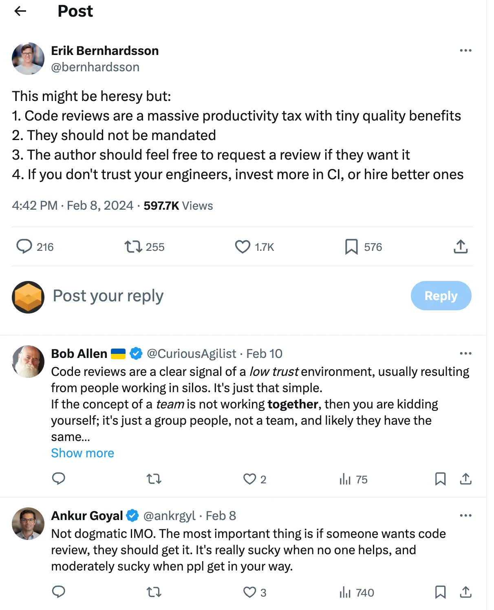Open @CuriousAgilist's profile
494x610 pixels.
click(192, 353)
